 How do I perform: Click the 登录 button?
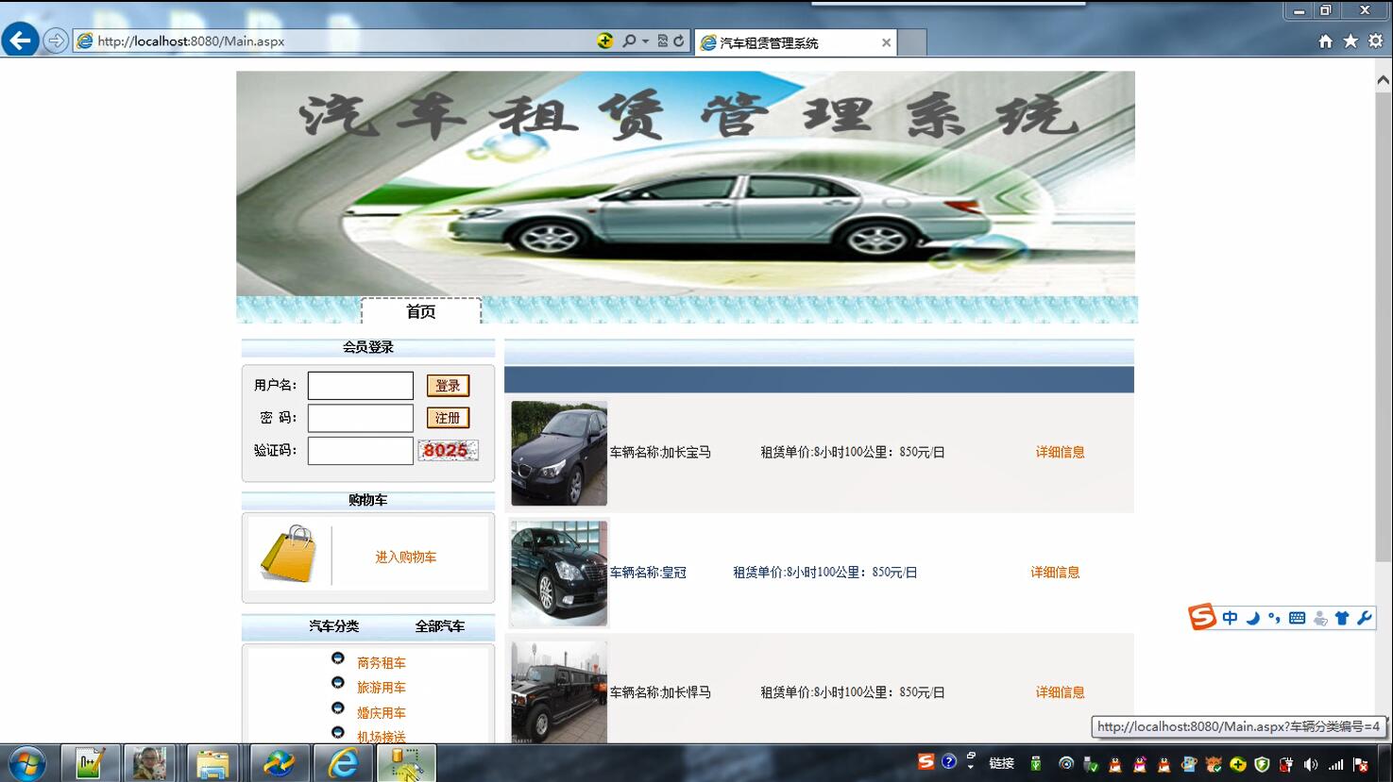448,386
